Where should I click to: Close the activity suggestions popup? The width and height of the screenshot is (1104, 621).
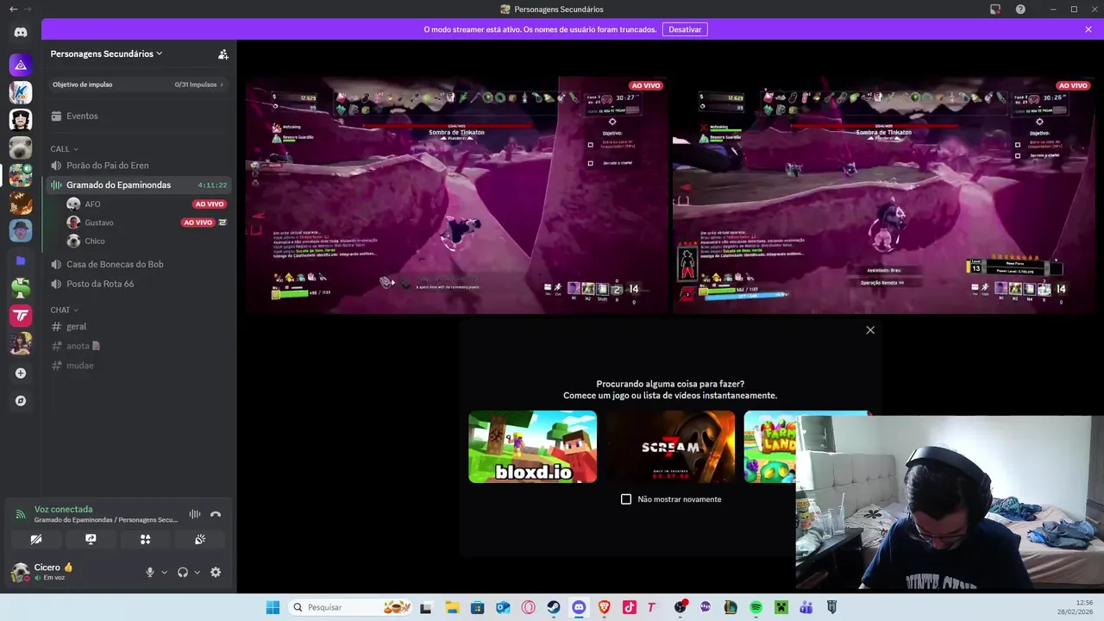point(870,330)
